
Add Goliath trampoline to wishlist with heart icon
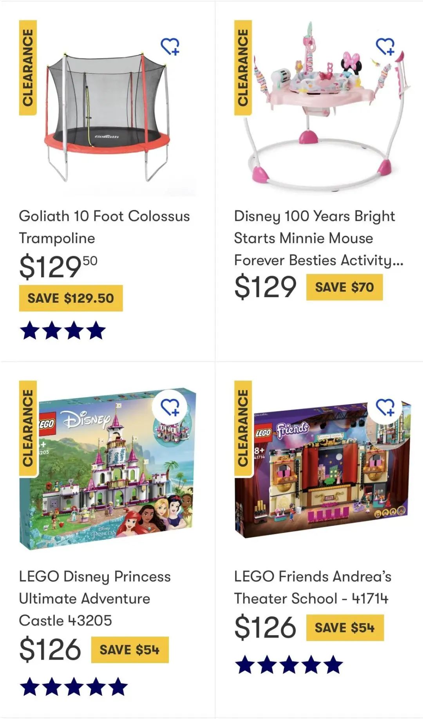170,47
